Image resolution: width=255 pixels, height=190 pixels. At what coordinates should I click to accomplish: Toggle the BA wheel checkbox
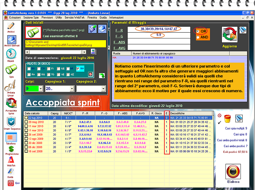point(29,69)
